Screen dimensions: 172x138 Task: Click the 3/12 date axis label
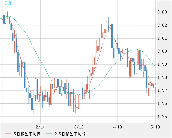pos(79,127)
